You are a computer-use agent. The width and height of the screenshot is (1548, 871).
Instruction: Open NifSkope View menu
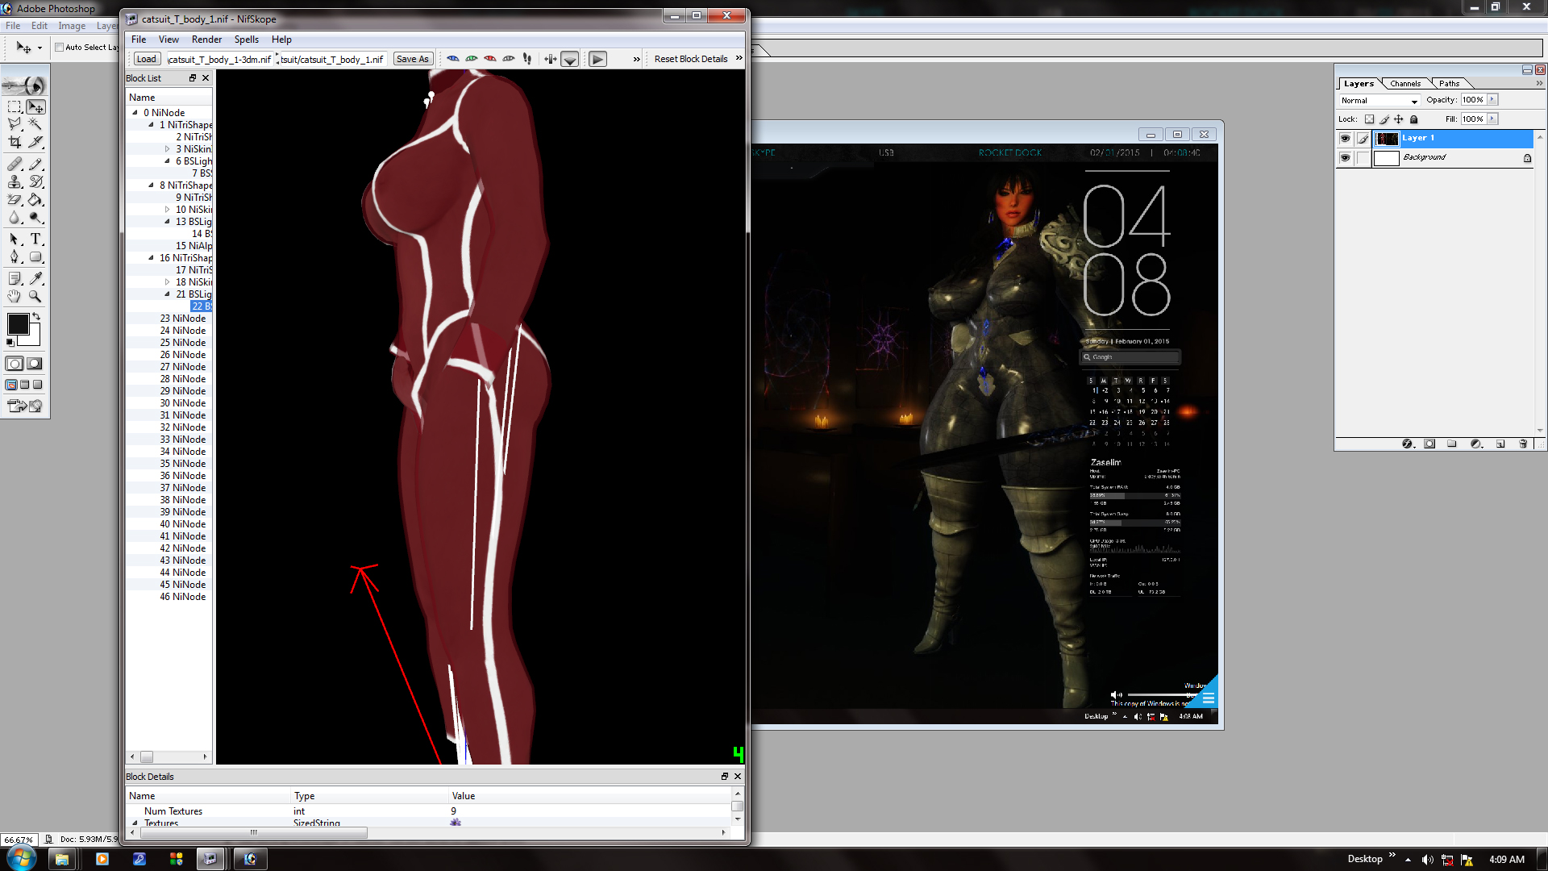(169, 40)
